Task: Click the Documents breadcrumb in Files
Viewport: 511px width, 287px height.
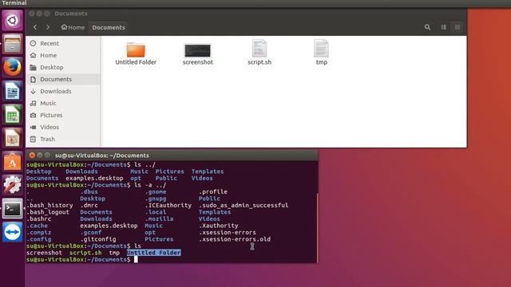Action: tap(109, 27)
